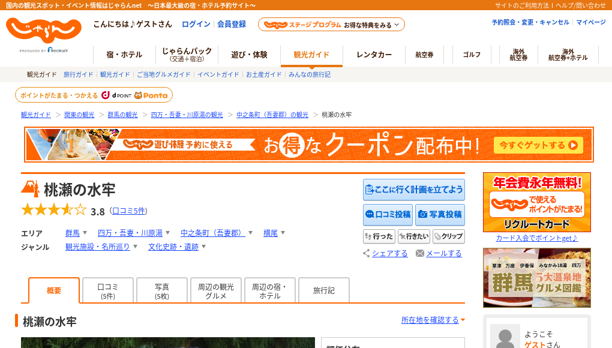Image resolution: width=612 pixels, height=348 pixels.
Task: Click the 今すぐゲットする coupon button
Action: (x=537, y=145)
